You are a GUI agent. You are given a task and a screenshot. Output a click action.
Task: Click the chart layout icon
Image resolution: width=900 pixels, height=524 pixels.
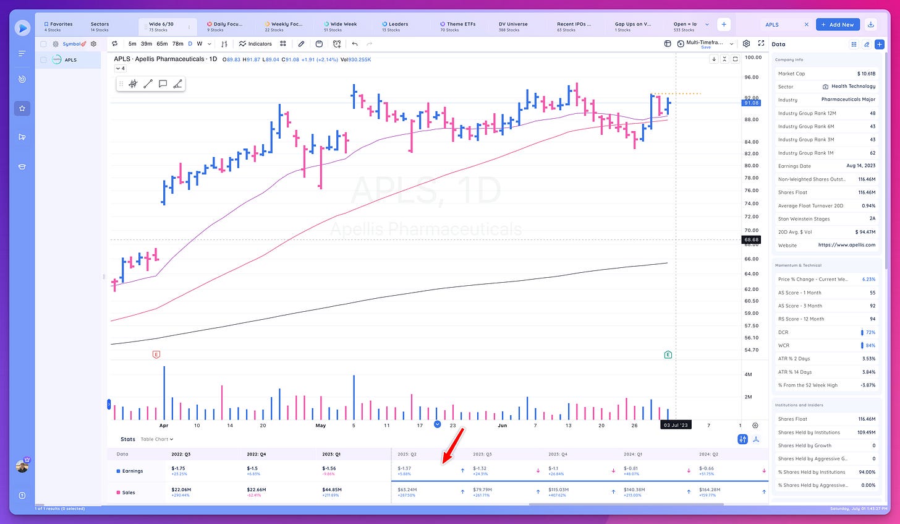pos(668,44)
